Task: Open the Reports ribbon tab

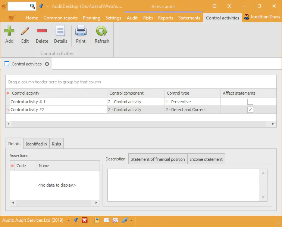Action: (166, 18)
